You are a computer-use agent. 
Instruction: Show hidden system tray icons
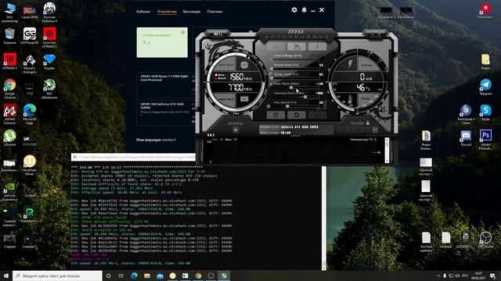[x=438, y=276]
